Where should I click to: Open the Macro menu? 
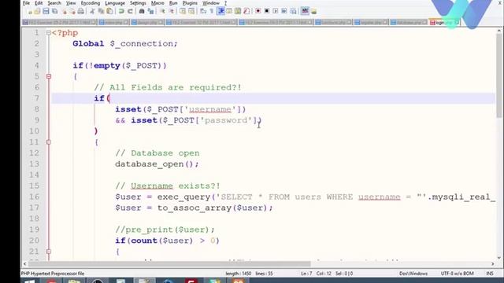[157, 3]
